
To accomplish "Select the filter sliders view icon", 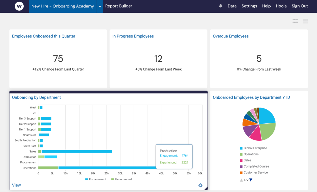I will point(295,21).
